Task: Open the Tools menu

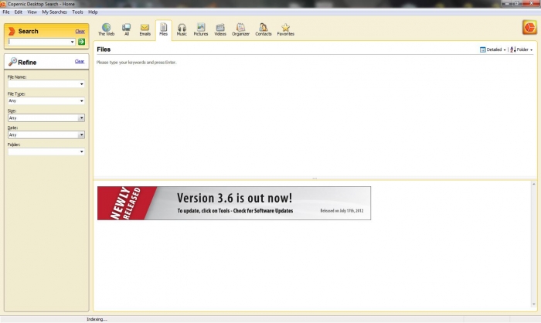Action: 77,12
